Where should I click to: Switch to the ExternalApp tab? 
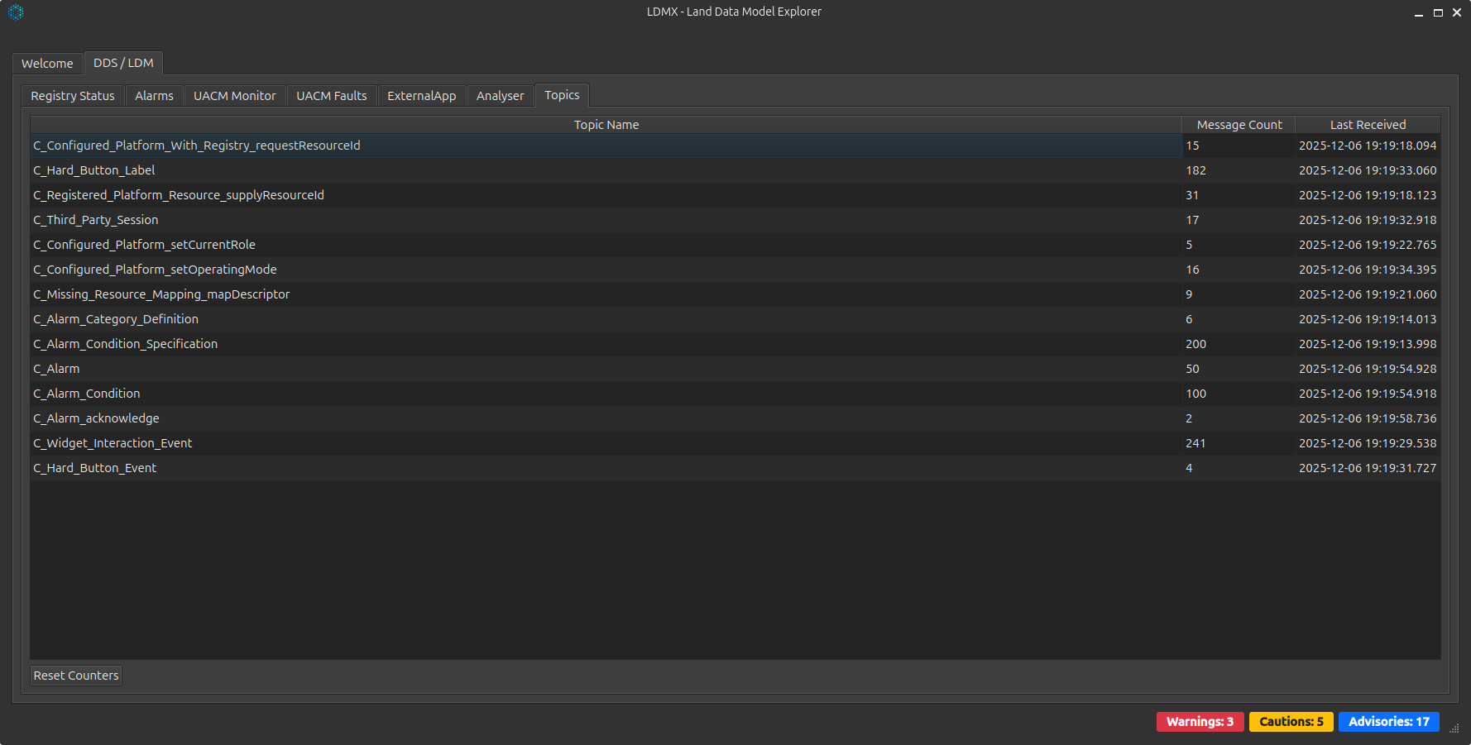point(421,95)
